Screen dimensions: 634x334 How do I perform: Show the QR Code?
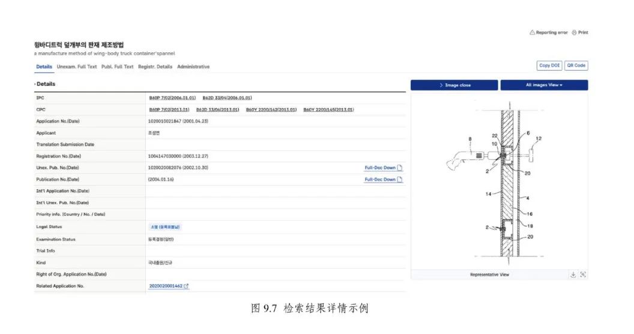tap(576, 65)
